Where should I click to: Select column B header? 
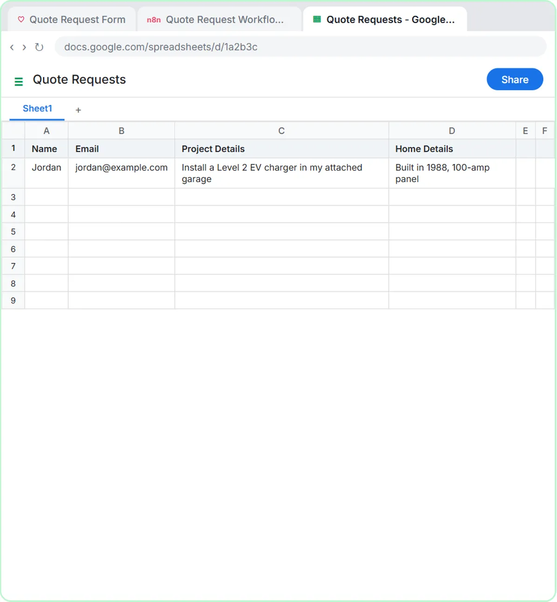point(122,131)
